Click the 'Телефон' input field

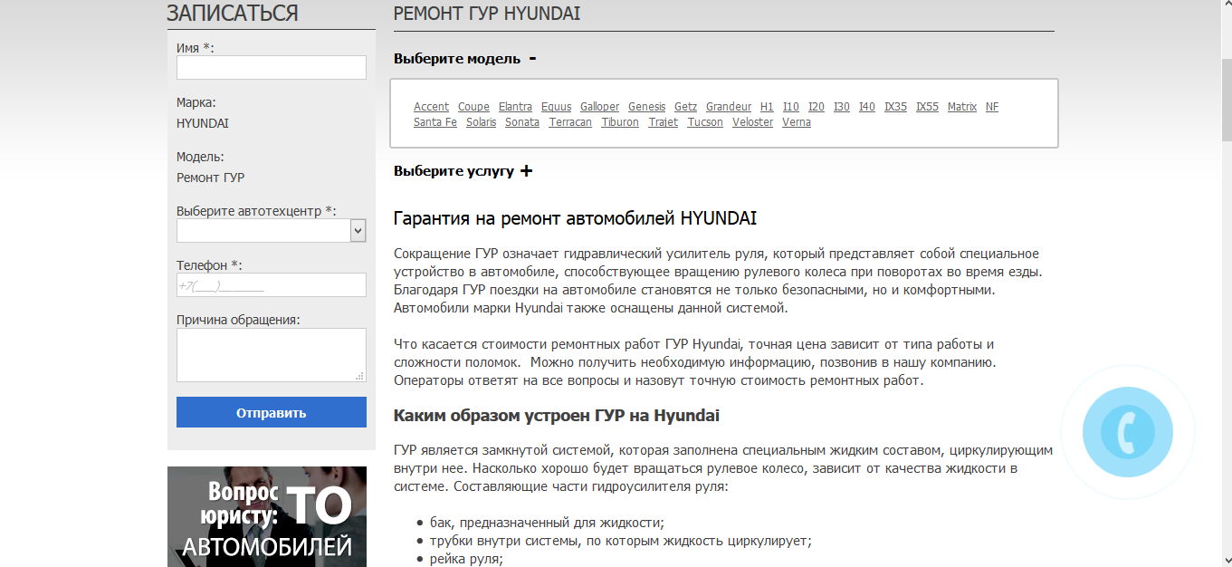click(x=271, y=285)
